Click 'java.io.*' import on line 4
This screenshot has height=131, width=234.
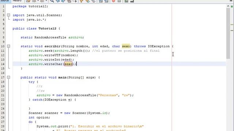click(x=35, y=20)
